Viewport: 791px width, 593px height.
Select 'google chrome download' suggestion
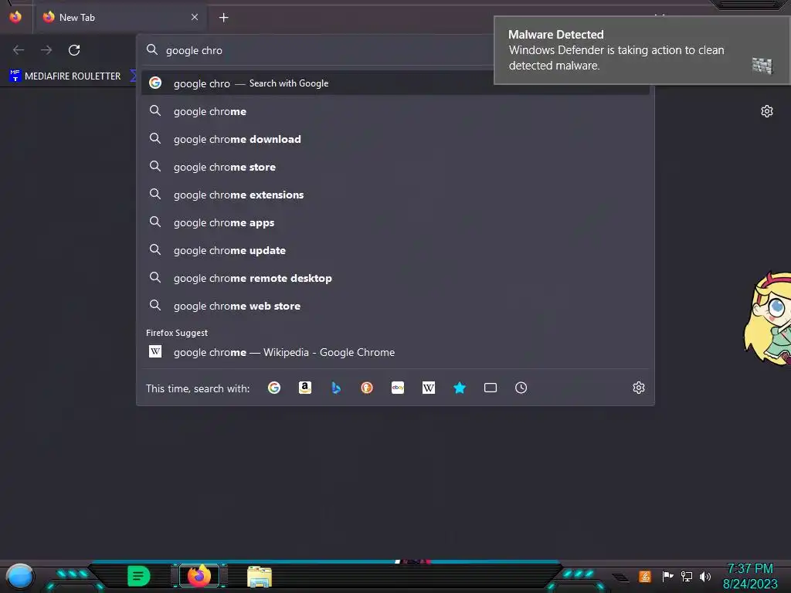click(395, 139)
